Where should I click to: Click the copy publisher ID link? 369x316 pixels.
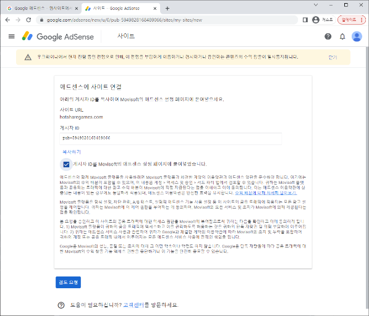72,152
